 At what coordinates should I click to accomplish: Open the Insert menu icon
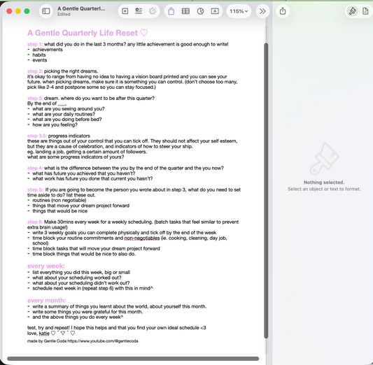[139, 11]
